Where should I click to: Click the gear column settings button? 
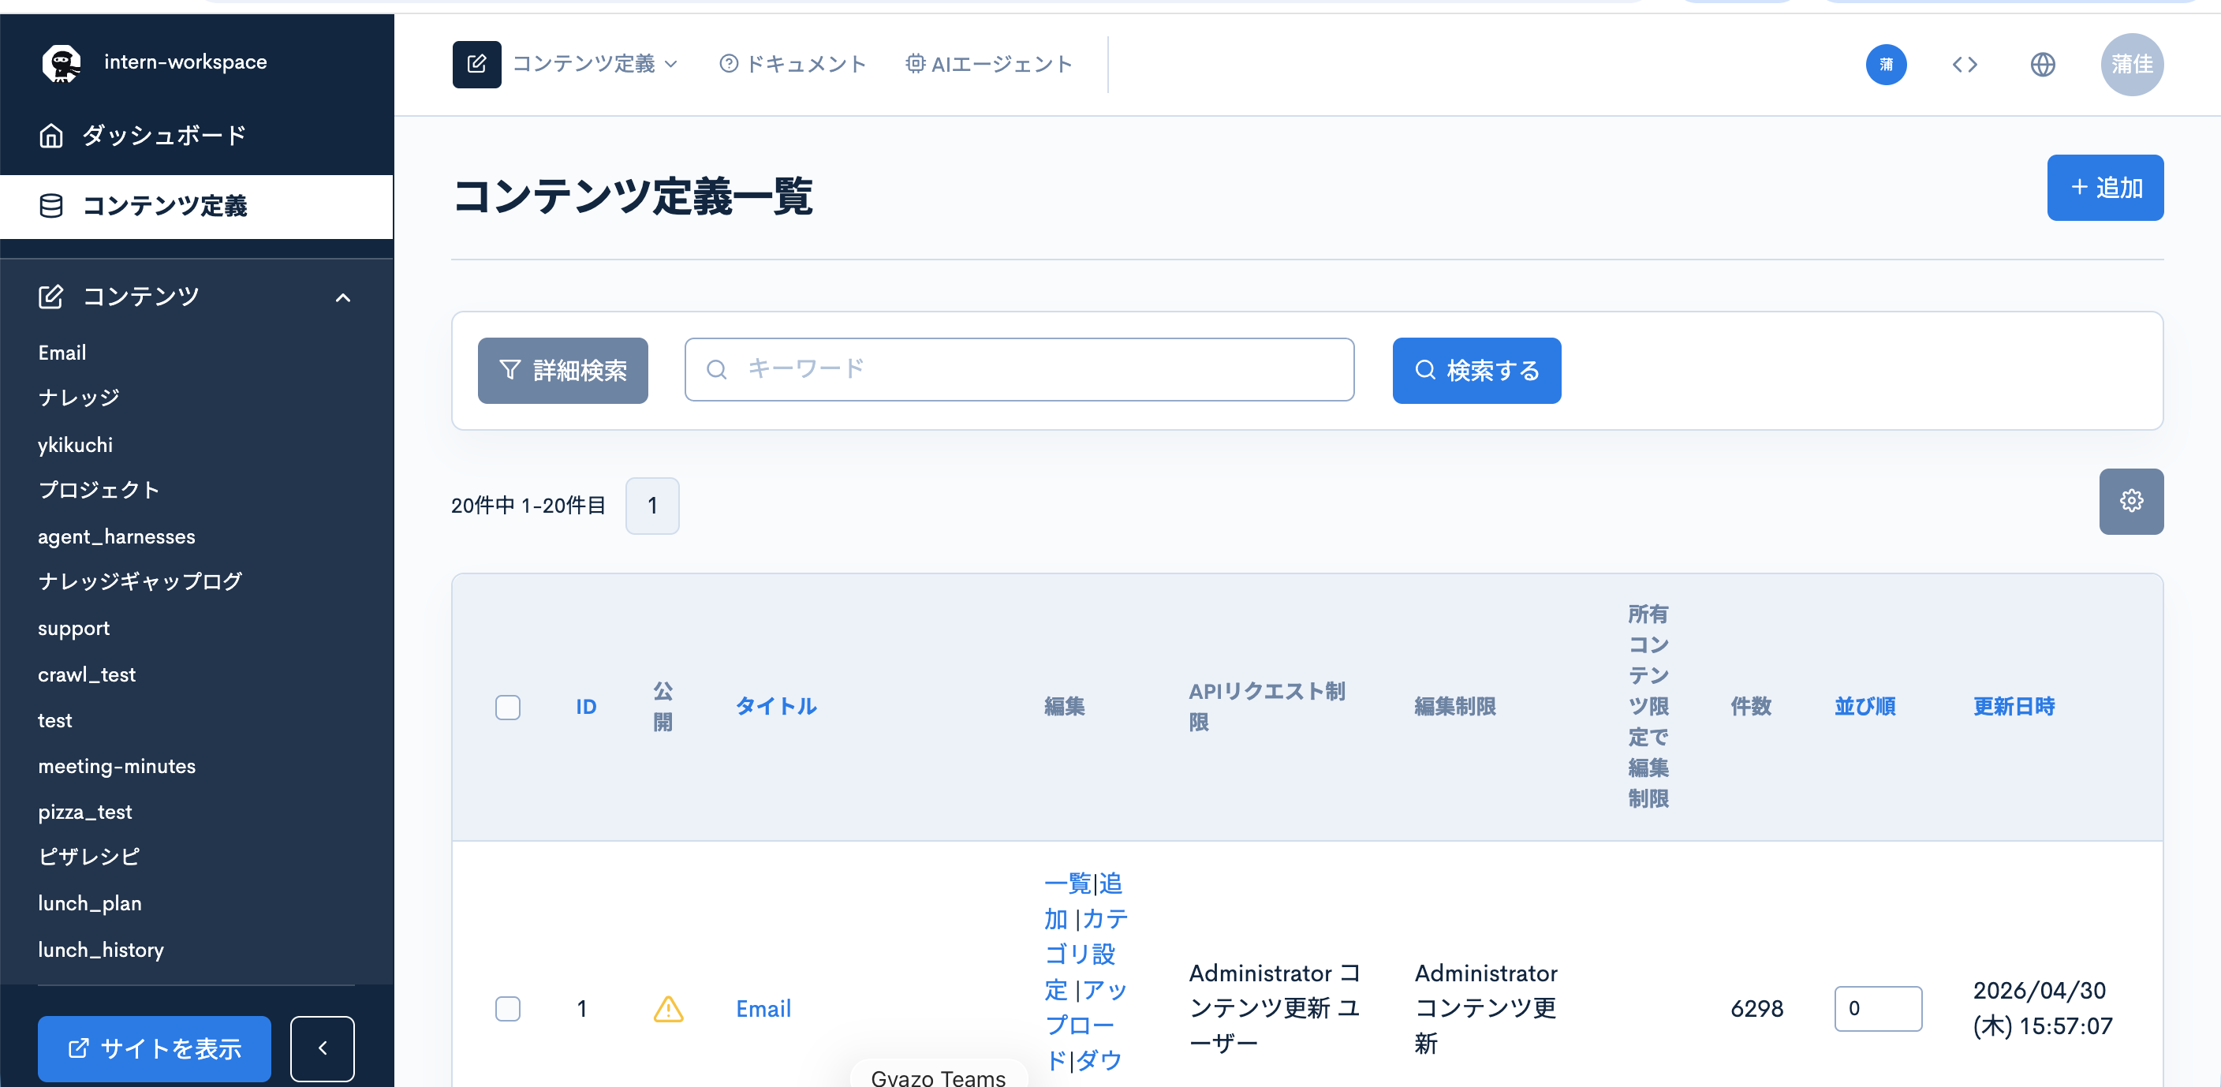click(x=2130, y=501)
